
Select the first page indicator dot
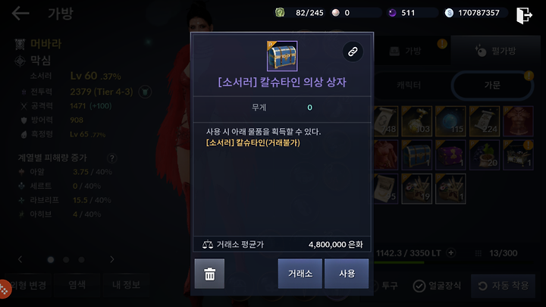51,260
